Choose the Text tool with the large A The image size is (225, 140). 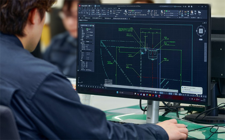point(111,11)
